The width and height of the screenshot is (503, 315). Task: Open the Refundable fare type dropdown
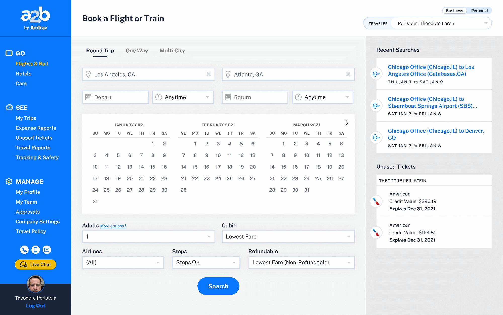[301, 262]
